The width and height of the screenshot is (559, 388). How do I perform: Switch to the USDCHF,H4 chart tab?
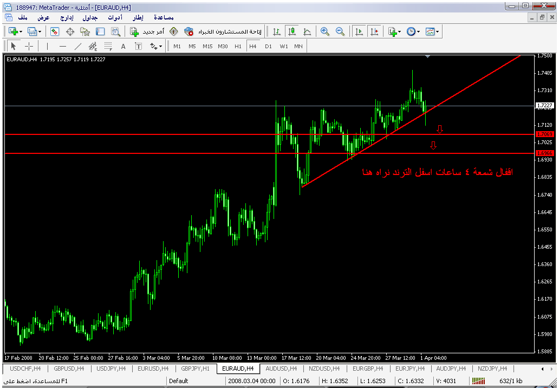click(x=25, y=368)
